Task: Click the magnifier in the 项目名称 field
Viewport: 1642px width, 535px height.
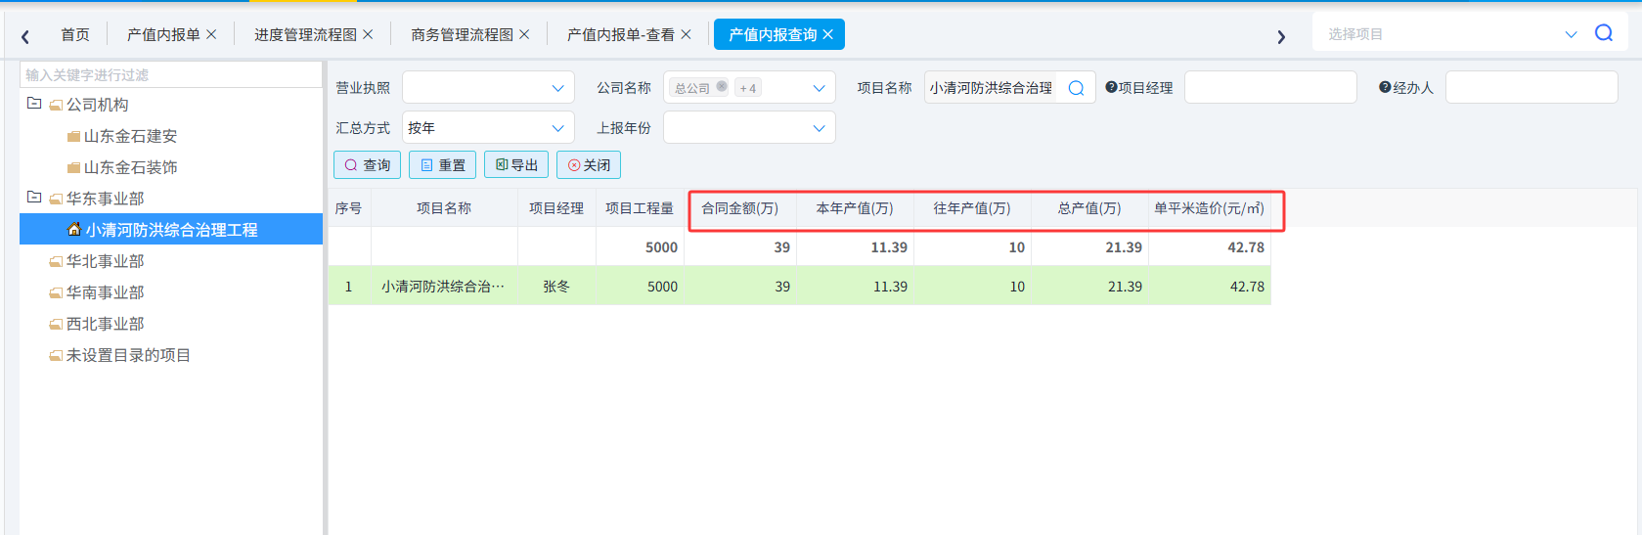Action: (1076, 88)
